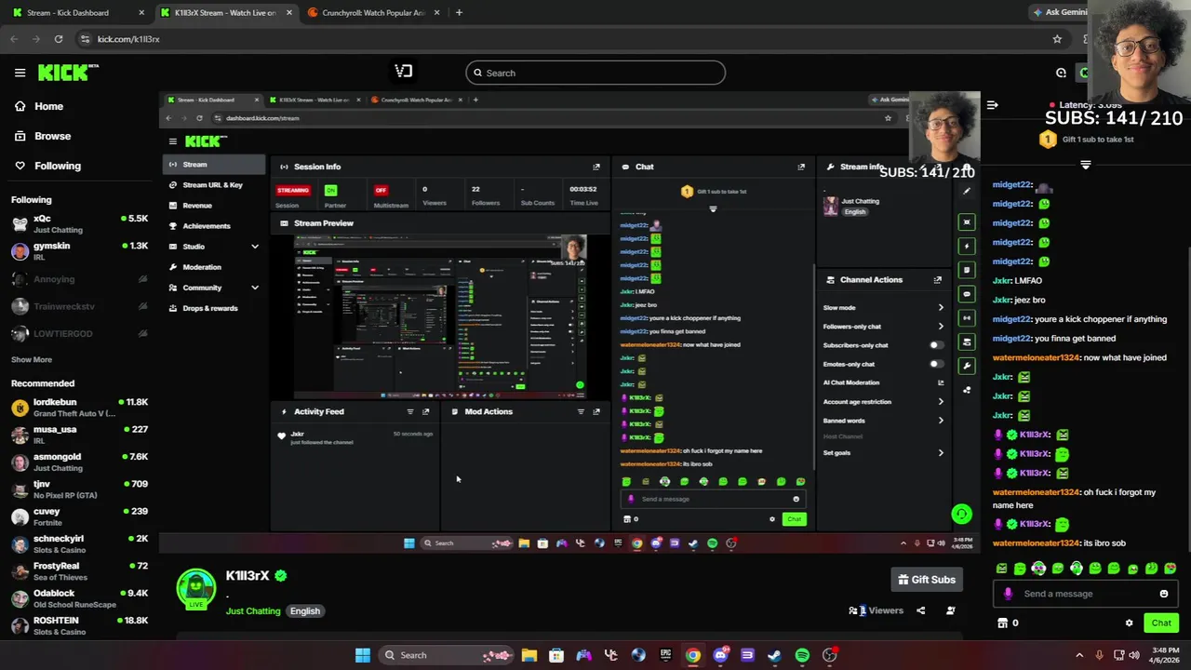The height and width of the screenshot is (670, 1191).
Task: Focus the Kick search field
Action: (x=595, y=73)
